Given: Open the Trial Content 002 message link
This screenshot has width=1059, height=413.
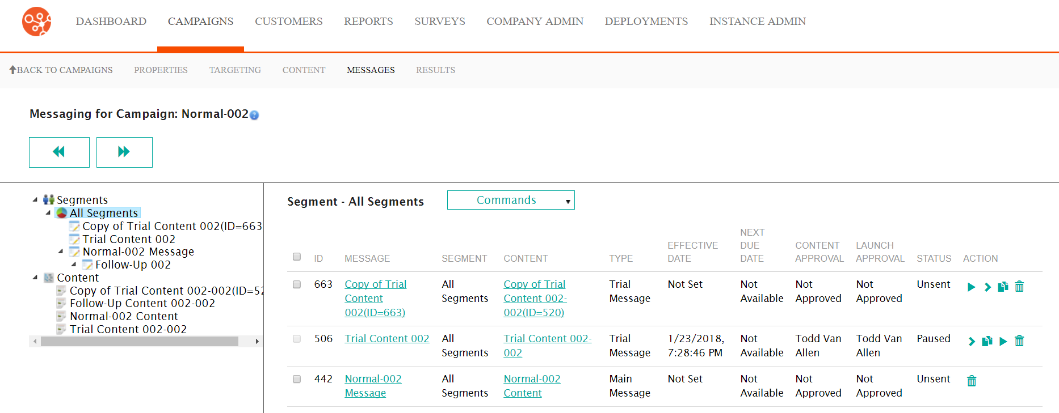Looking at the screenshot, I should tap(386, 339).
